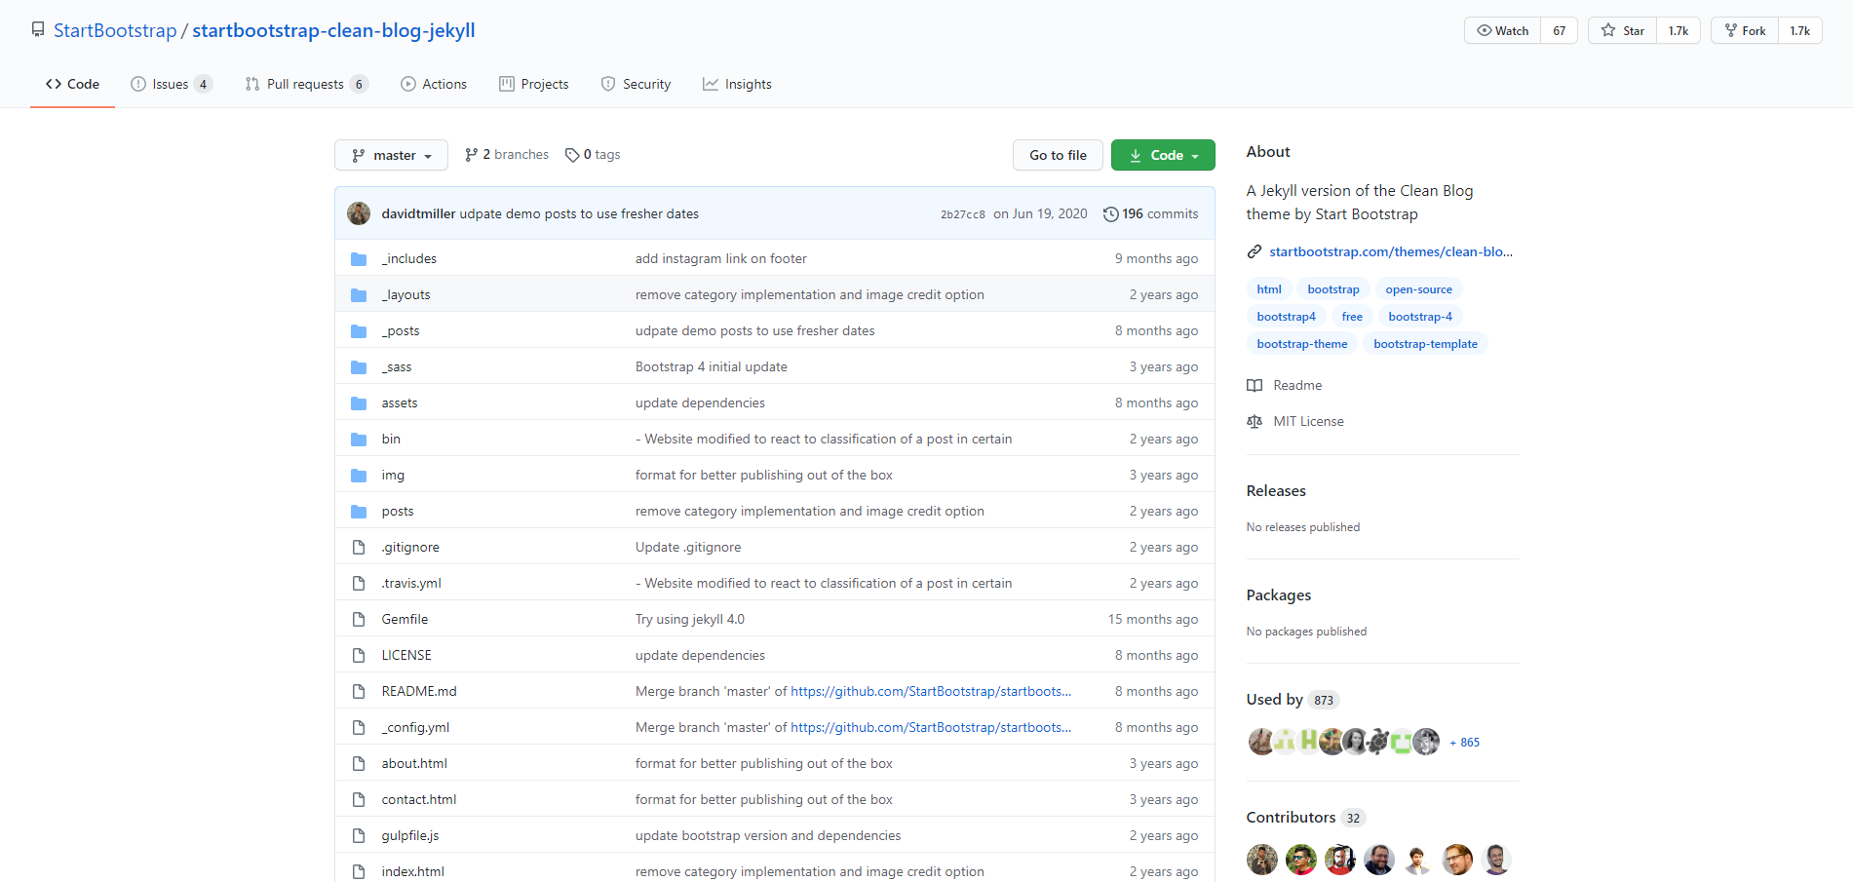Open the Packages section heading
Screen dimensions: 1853x882
tap(1279, 594)
